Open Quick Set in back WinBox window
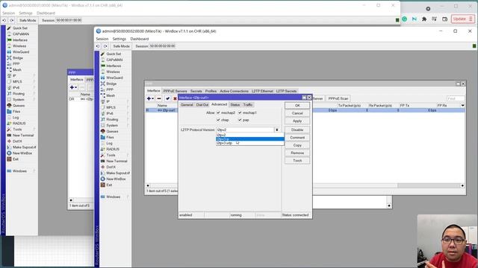 click(20, 28)
